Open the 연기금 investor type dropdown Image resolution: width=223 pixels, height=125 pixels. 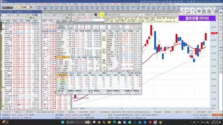[x=67, y=88]
